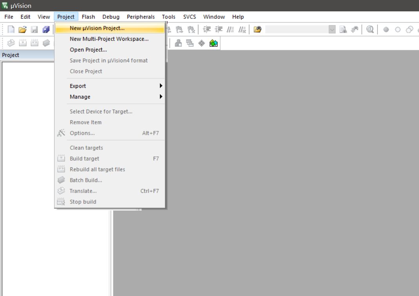The width and height of the screenshot is (419, 296).
Task: Open the Debug menu
Action: point(111,17)
